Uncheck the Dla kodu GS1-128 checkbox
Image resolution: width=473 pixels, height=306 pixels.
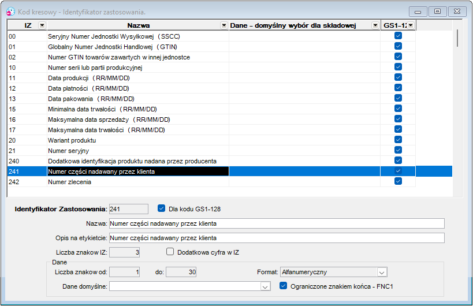(x=161, y=208)
